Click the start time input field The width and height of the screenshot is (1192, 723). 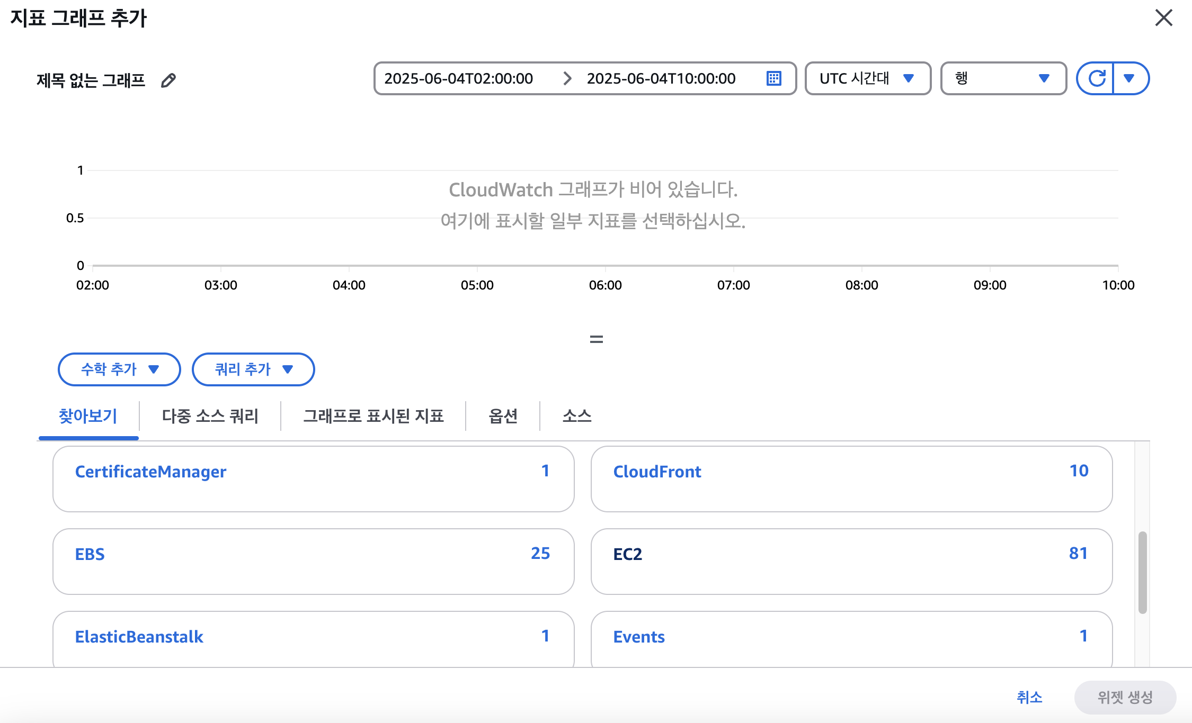459,78
